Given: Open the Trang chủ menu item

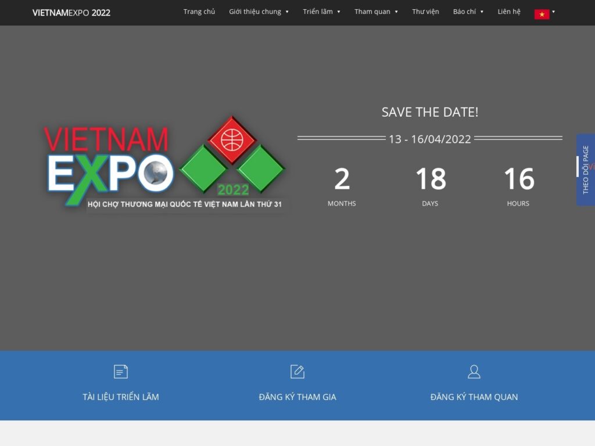Looking at the screenshot, I should 199,12.
